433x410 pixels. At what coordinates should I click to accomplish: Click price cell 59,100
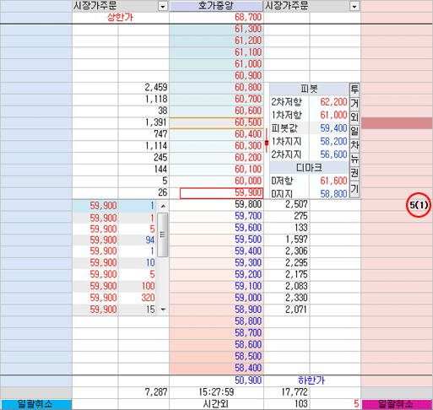(216, 286)
